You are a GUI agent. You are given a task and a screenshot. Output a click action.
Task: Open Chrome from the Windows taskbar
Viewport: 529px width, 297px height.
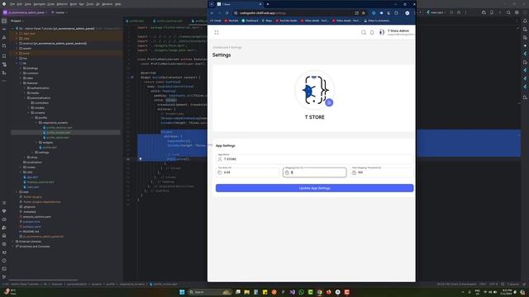point(319,292)
